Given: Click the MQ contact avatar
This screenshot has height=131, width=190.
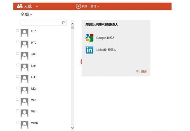Looking at the screenshot, I should pyautogui.click(x=24, y=90).
